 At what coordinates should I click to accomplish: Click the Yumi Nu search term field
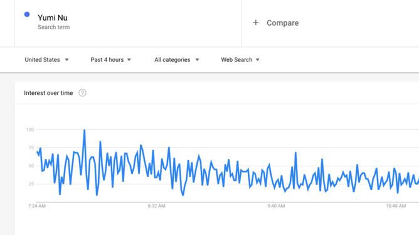[x=128, y=23]
